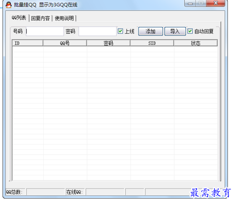Minimize the 批量挂QQ window

tap(190, 3)
